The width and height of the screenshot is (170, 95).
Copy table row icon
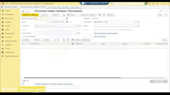coord(64,40)
